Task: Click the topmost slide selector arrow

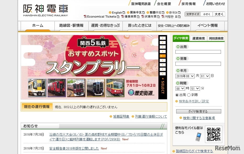Action: point(163,38)
